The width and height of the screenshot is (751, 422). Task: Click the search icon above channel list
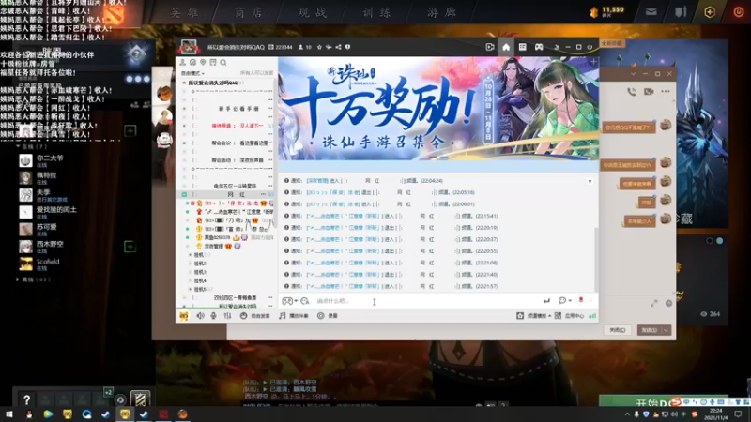(x=223, y=63)
